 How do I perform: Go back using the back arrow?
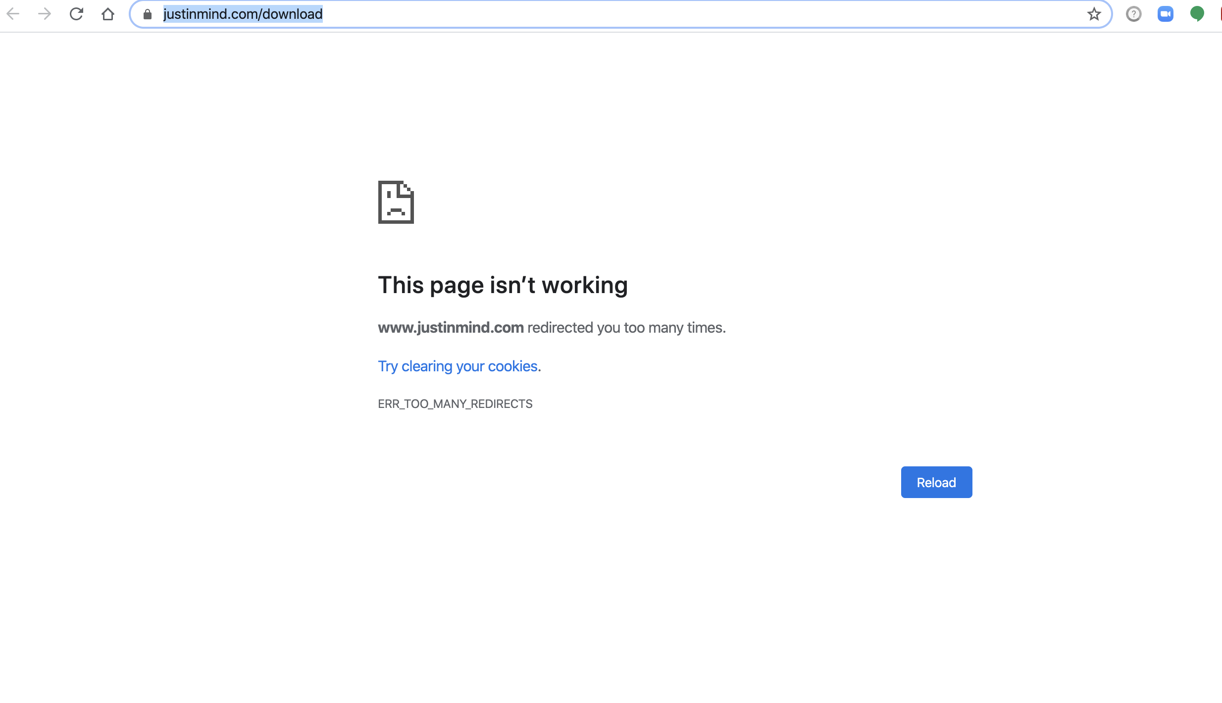coord(13,14)
